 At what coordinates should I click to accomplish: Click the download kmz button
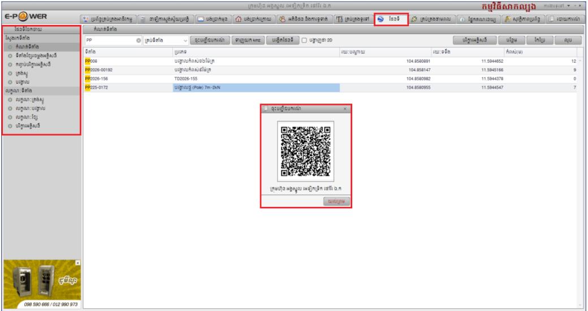248,40
